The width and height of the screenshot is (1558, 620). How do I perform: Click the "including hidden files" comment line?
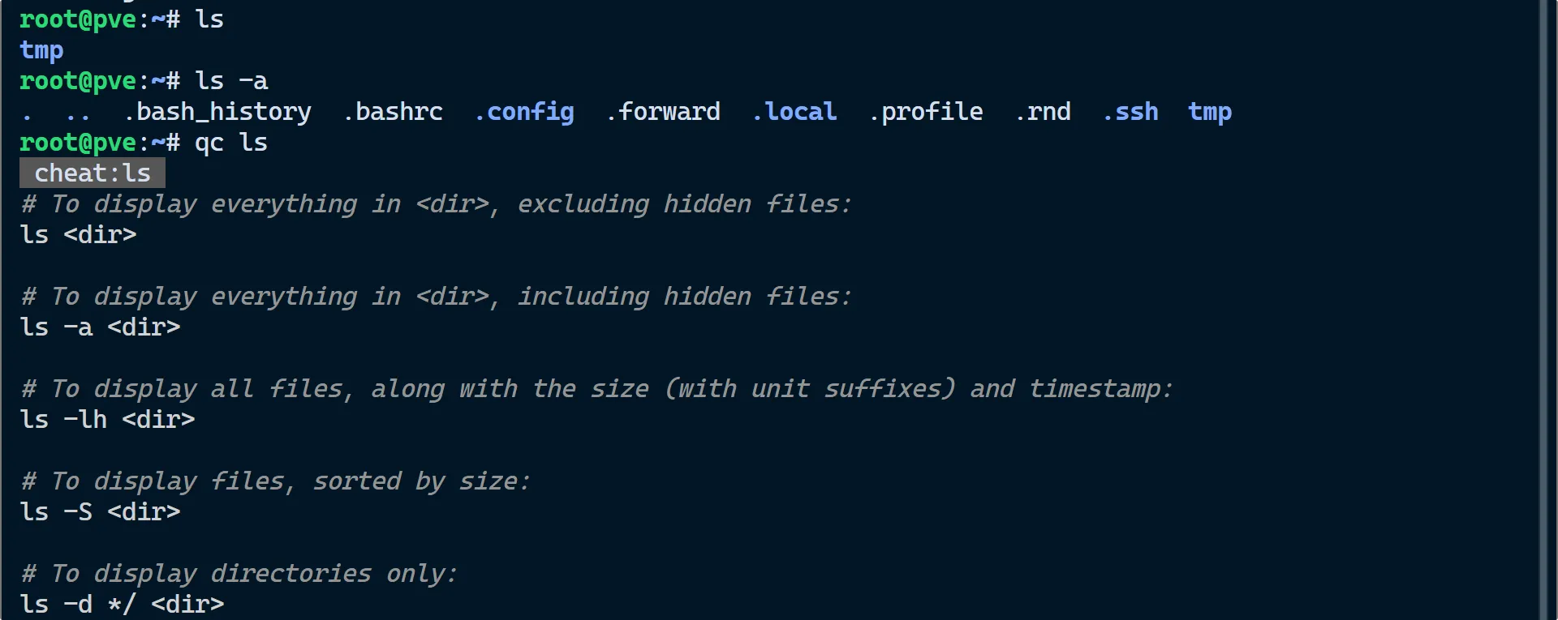point(437,297)
